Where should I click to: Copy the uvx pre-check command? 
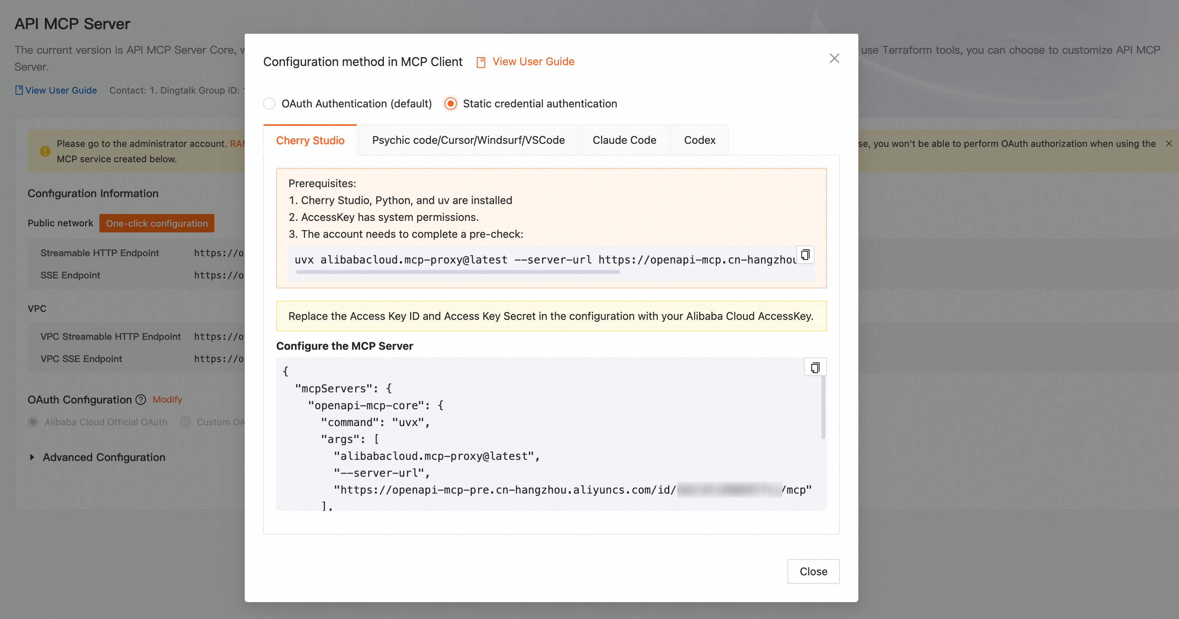click(805, 255)
